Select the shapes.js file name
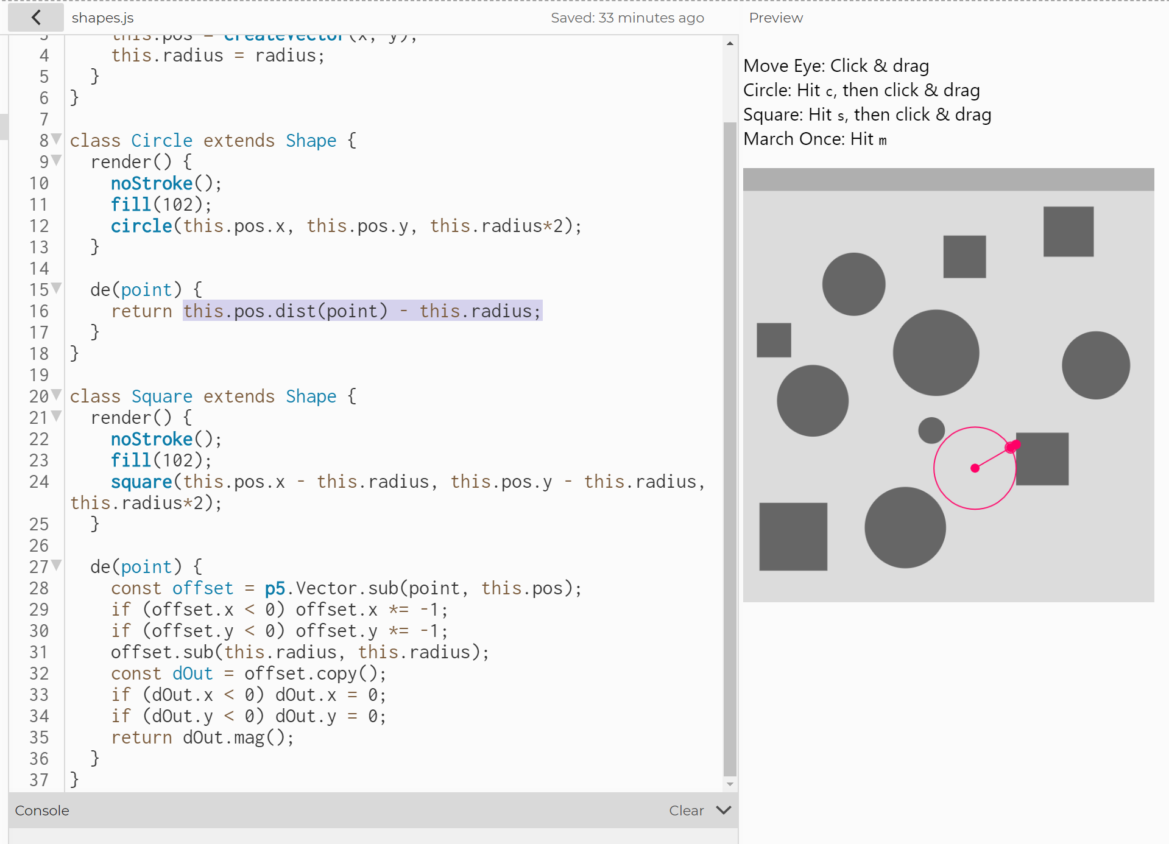This screenshot has height=844, width=1169. [x=102, y=18]
